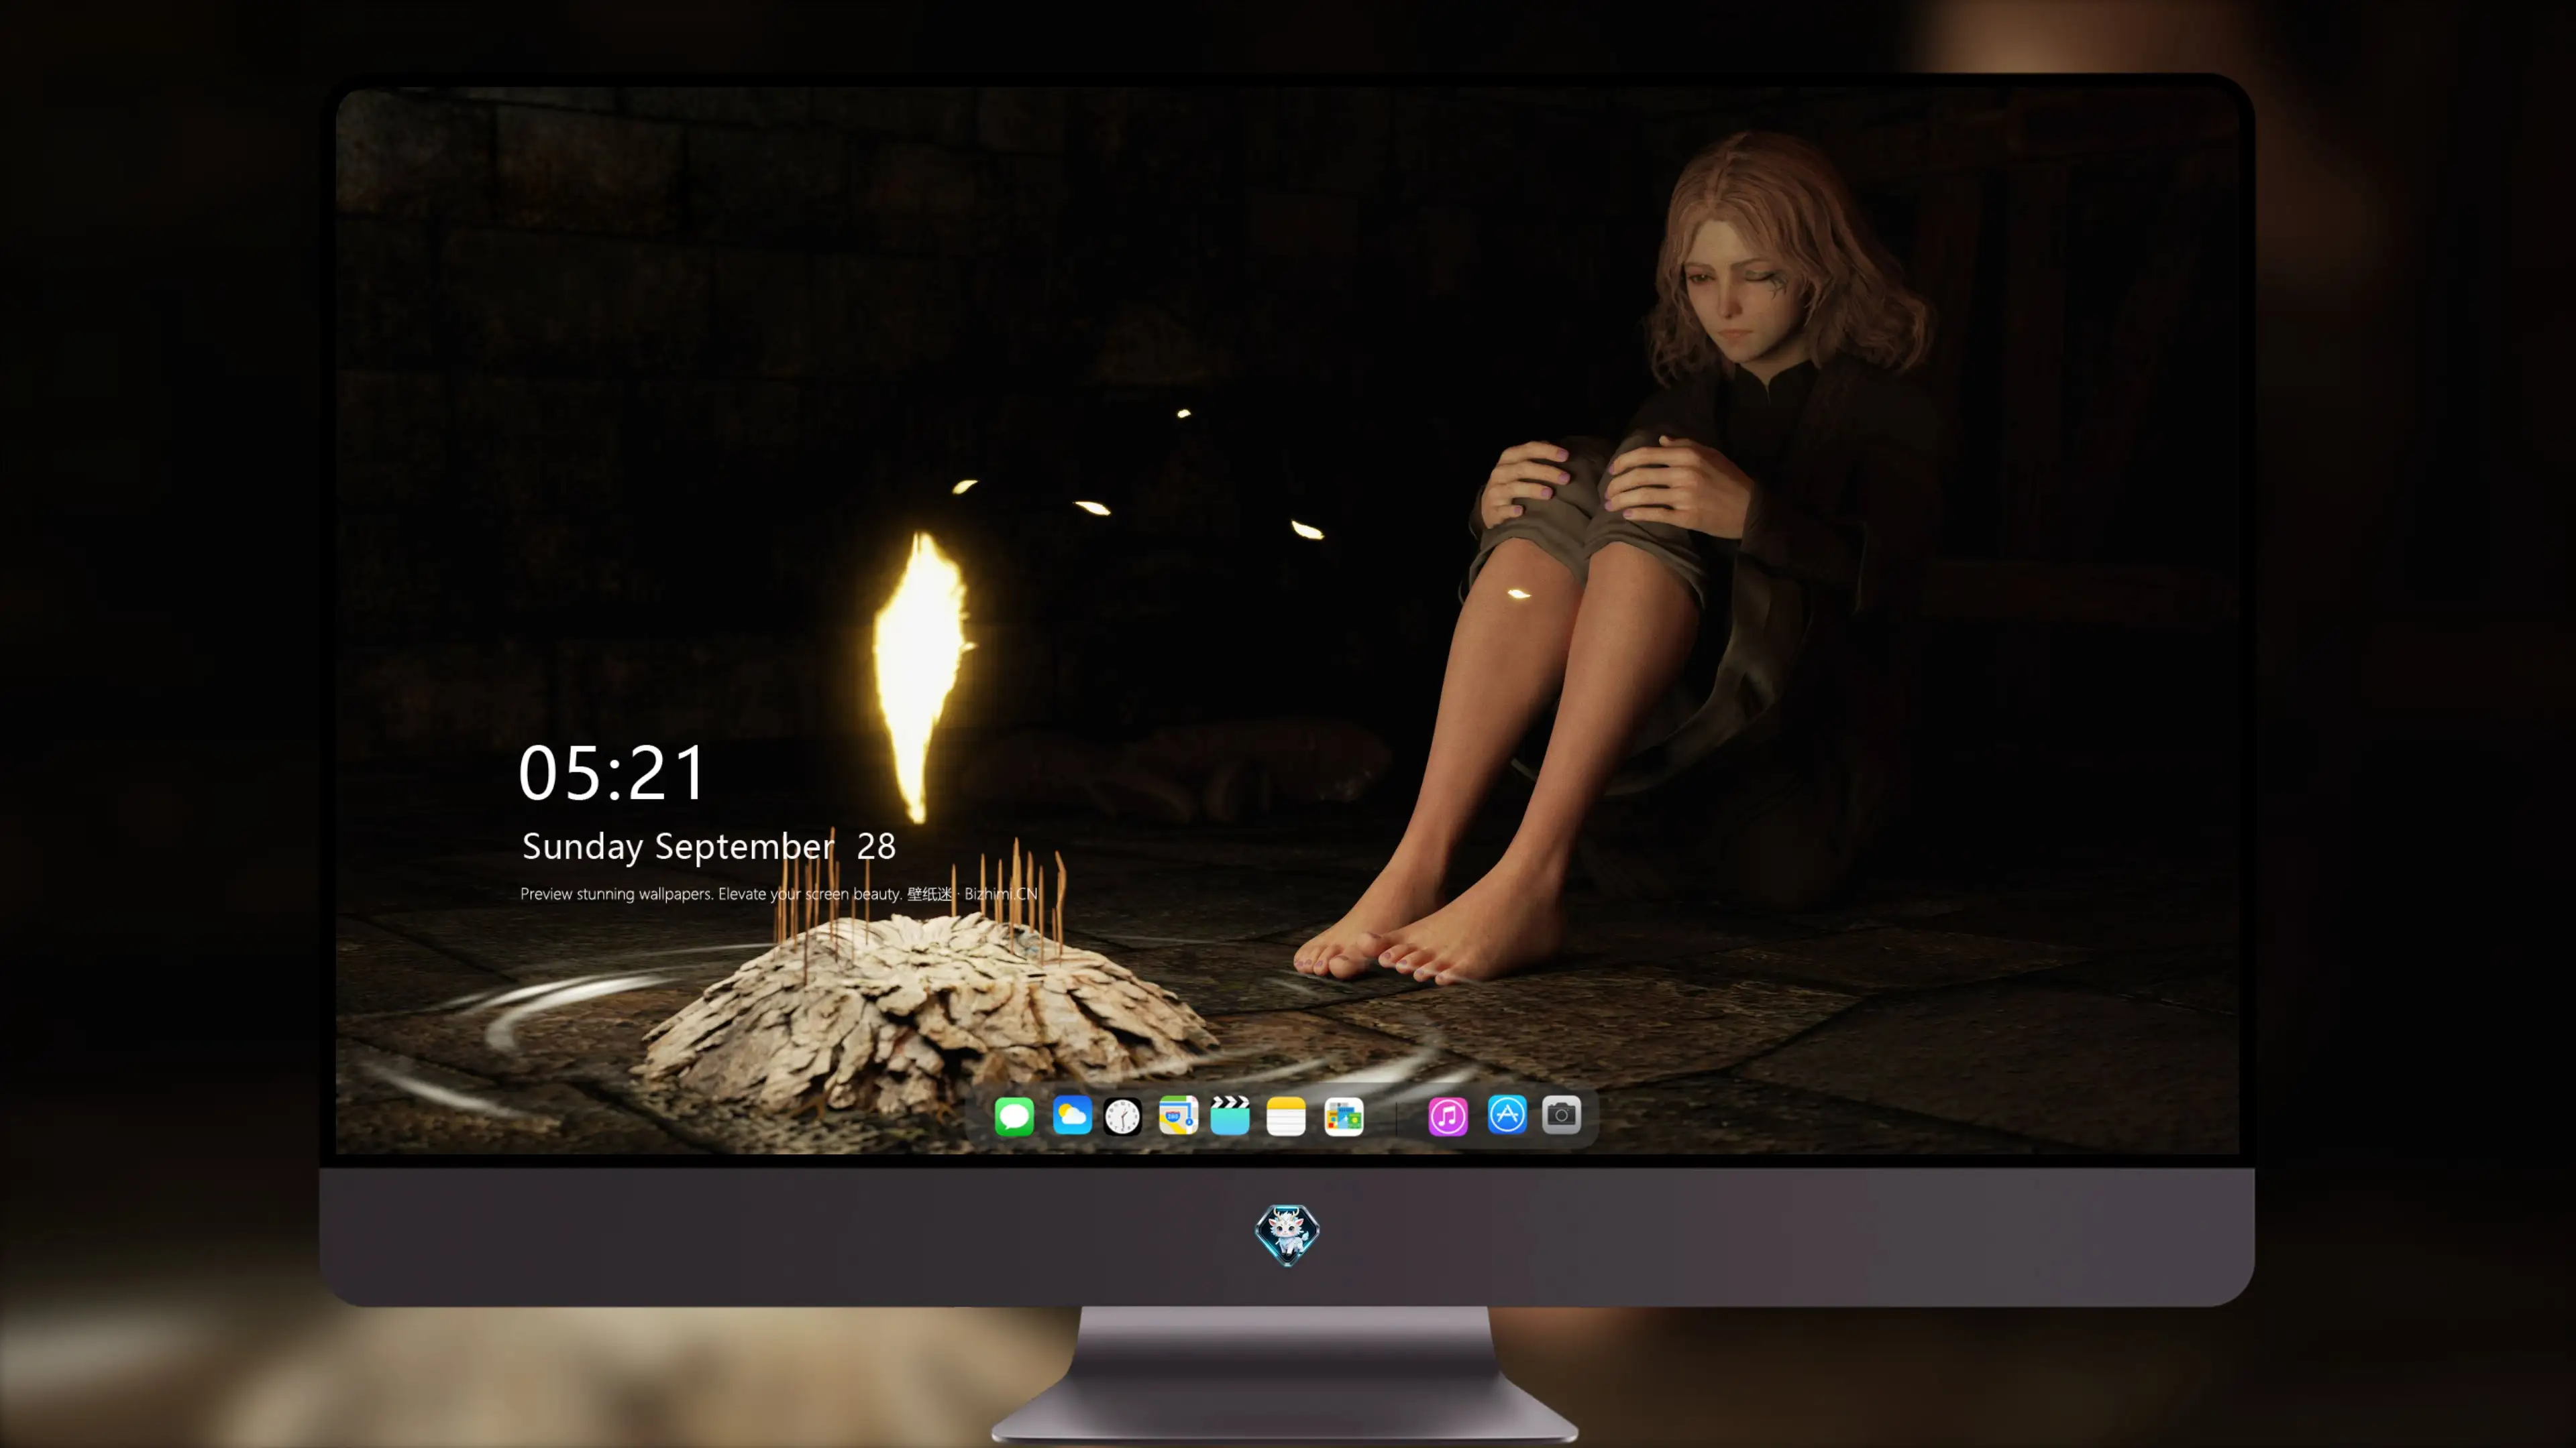Viewport: 2576px width, 1448px height.
Task: Open the blue App Store icon
Action: [1507, 1114]
